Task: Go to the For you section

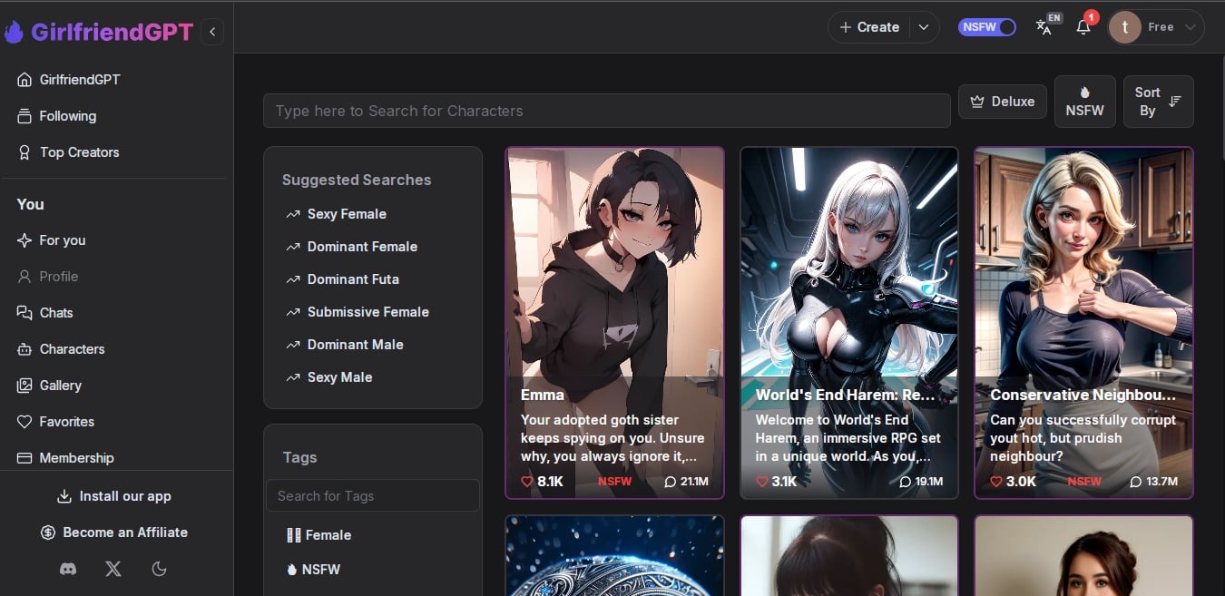Action: point(52,240)
